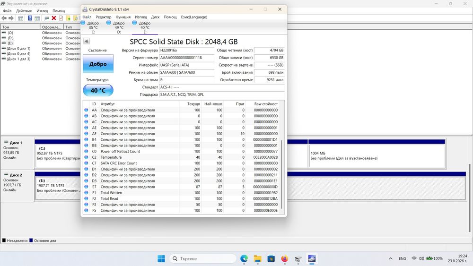Click the Диск 1 disk label panel

tap(17, 153)
